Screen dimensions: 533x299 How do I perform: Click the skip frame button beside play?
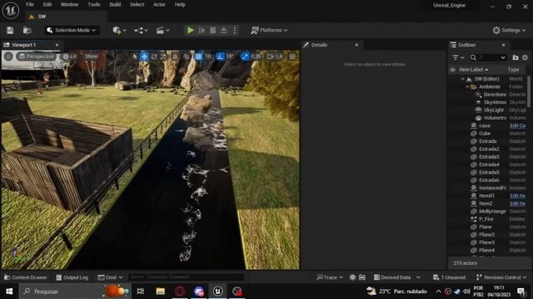(202, 30)
